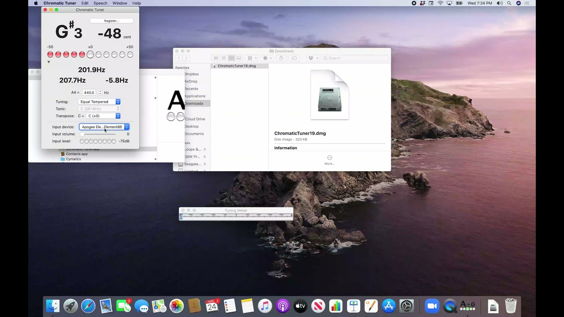Open the Apple menu

[x=36, y=3]
